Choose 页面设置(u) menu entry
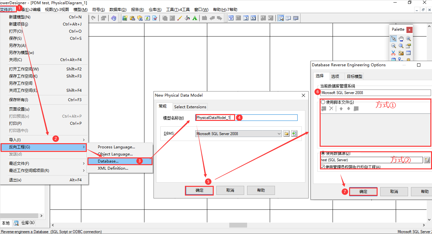The height and width of the screenshot is (234, 432). (x=43, y=109)
